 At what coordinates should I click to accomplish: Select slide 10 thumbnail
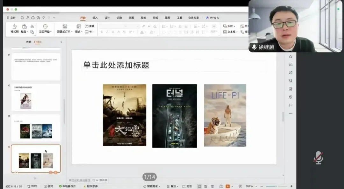tap(36, 97)
